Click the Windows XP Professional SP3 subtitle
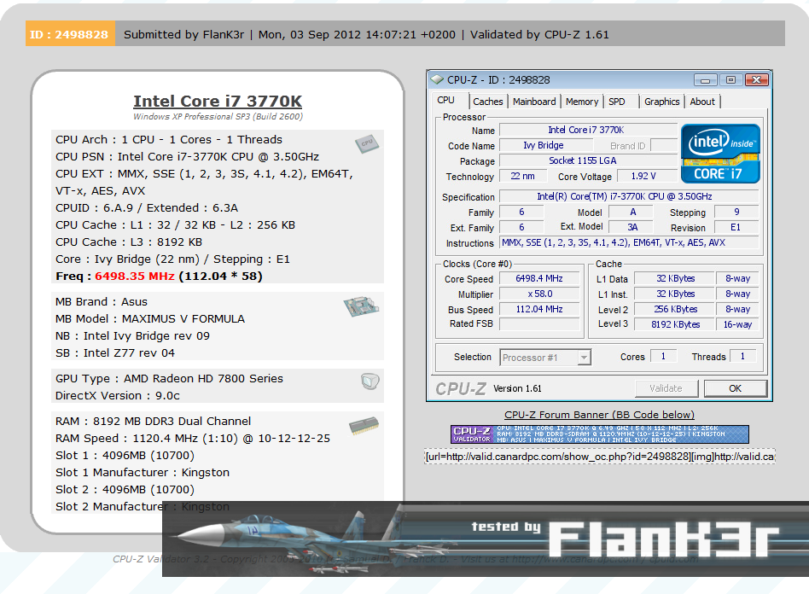The width and height of the screenshot is (809, 594). 218,117
